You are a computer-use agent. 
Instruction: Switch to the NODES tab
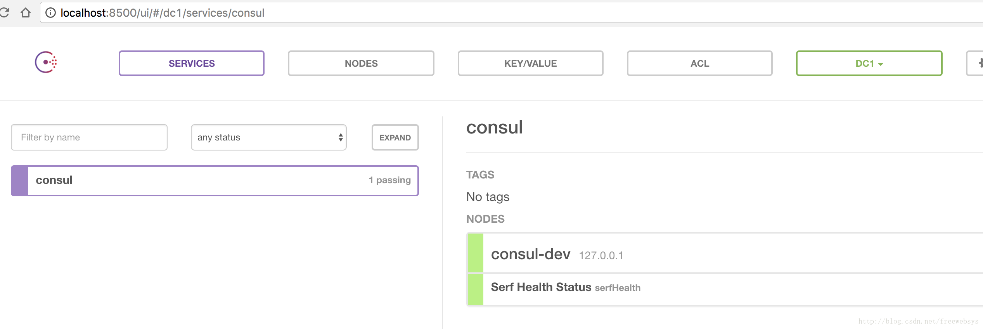coord(361,63)
